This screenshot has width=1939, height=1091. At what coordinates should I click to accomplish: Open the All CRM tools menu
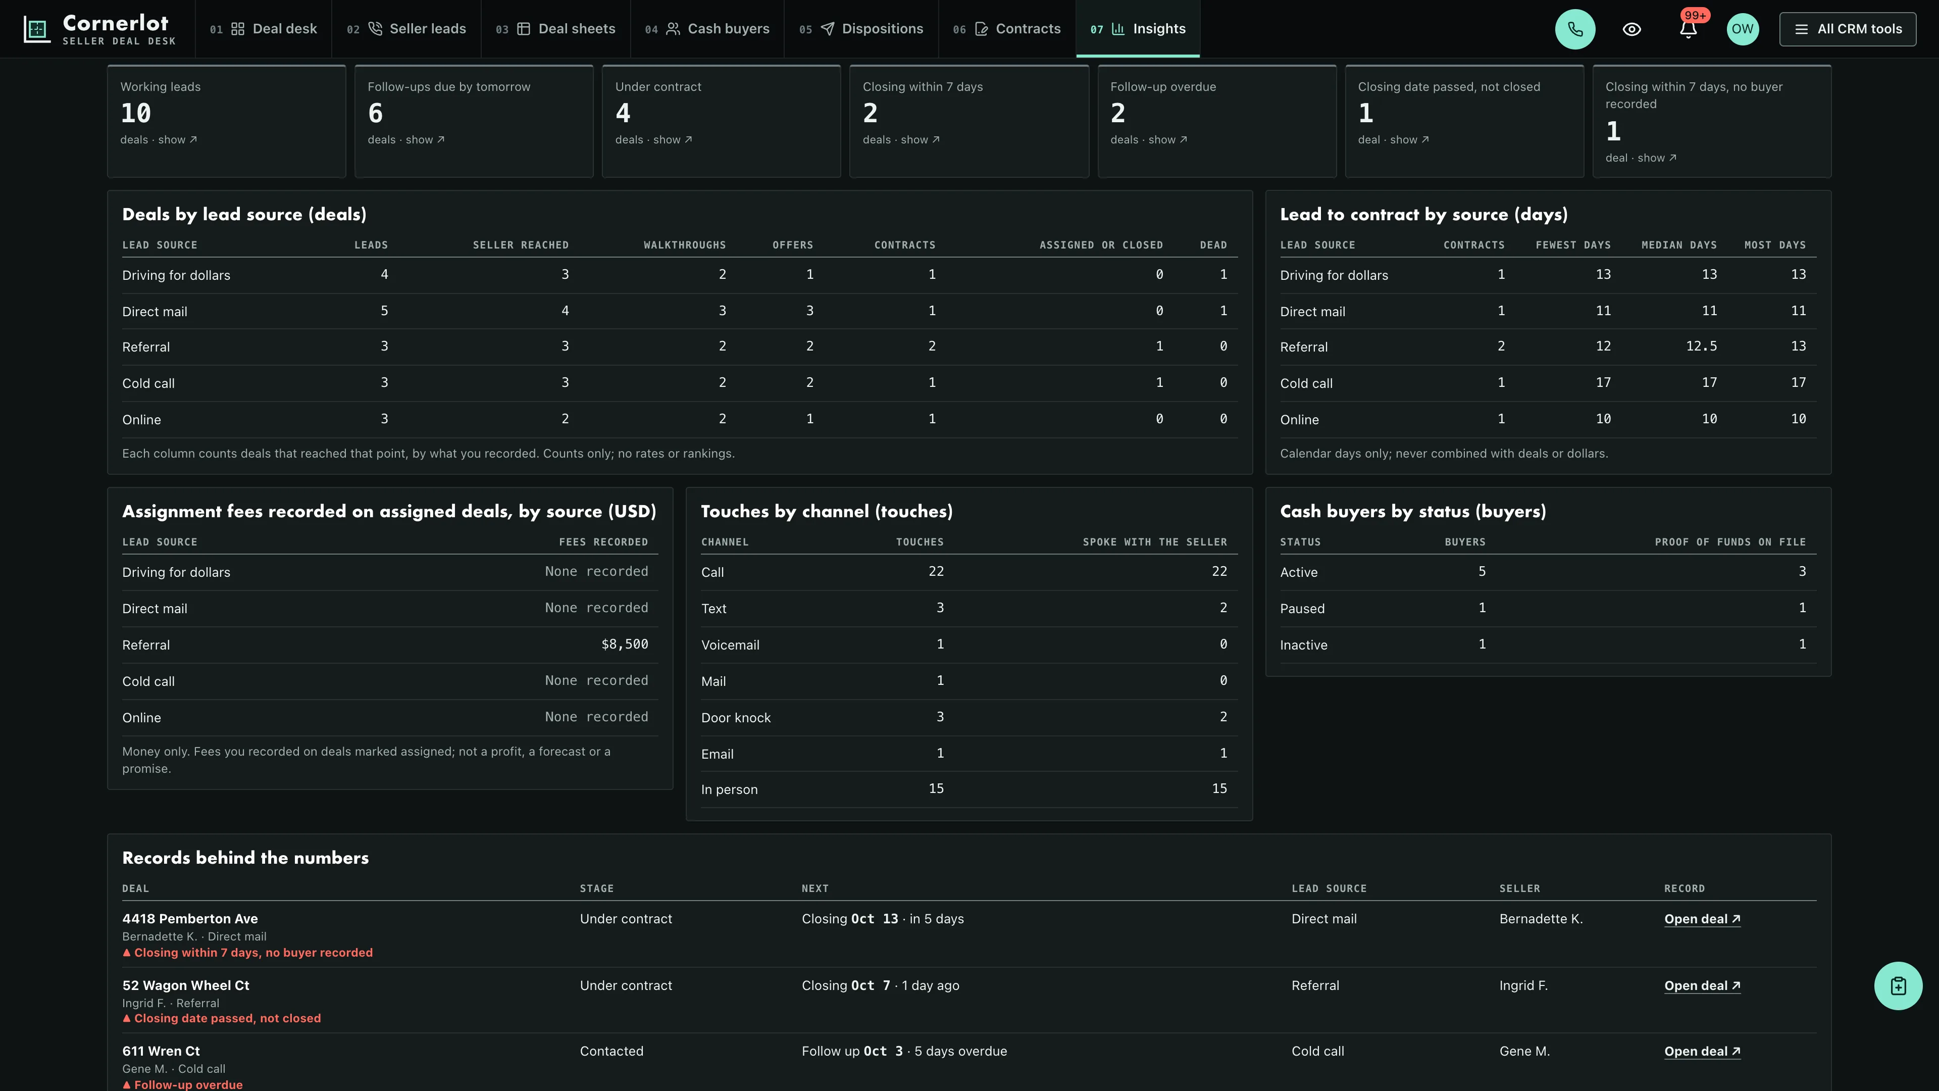1848,29
